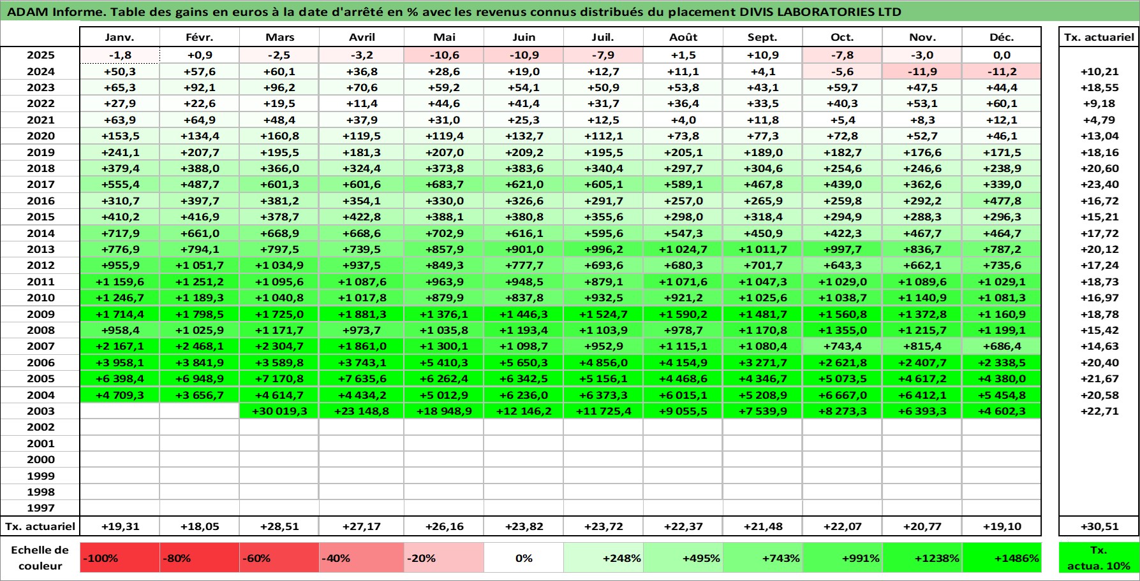Click the 'Tx. actuariel' bottom row label

click(x=40, y=526)
